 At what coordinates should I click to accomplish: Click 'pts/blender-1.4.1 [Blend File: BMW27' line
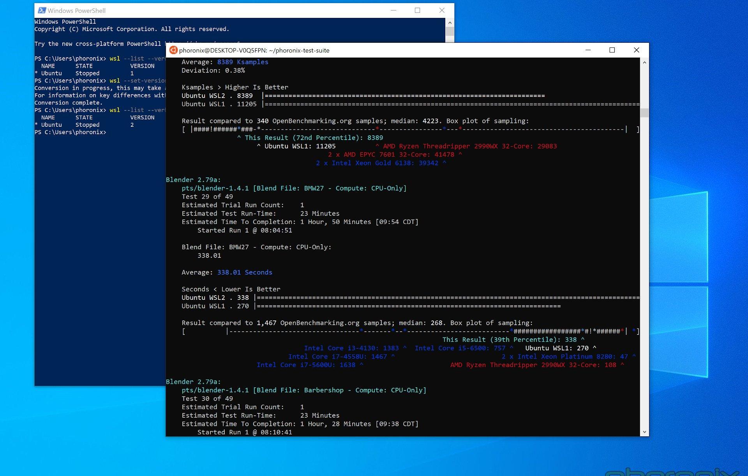click(x=294, y=188)
